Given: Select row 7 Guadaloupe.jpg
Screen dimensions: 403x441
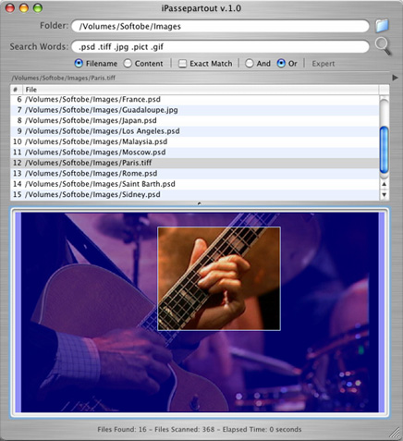Looking at the screenshot, I should point(195,110).
